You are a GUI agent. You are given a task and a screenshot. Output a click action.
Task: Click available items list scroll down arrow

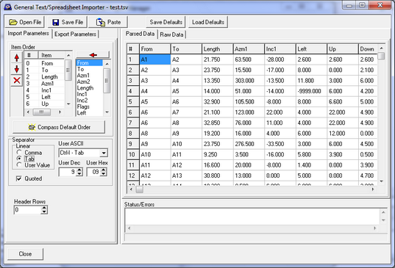pyautogui.click(x=107, y=112)
